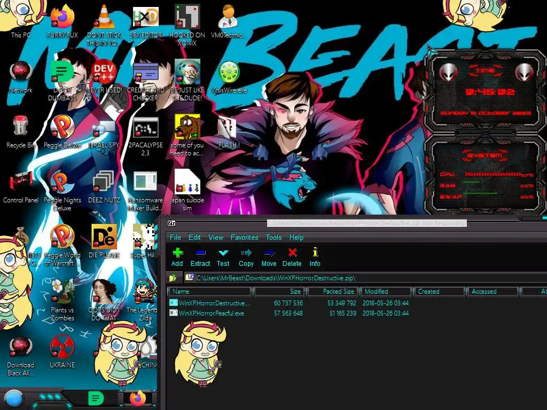Select the Control Panel desktop icon
The width and height of the screenshot is (547, 410).
pyautogui.click(x=21, y=187)
